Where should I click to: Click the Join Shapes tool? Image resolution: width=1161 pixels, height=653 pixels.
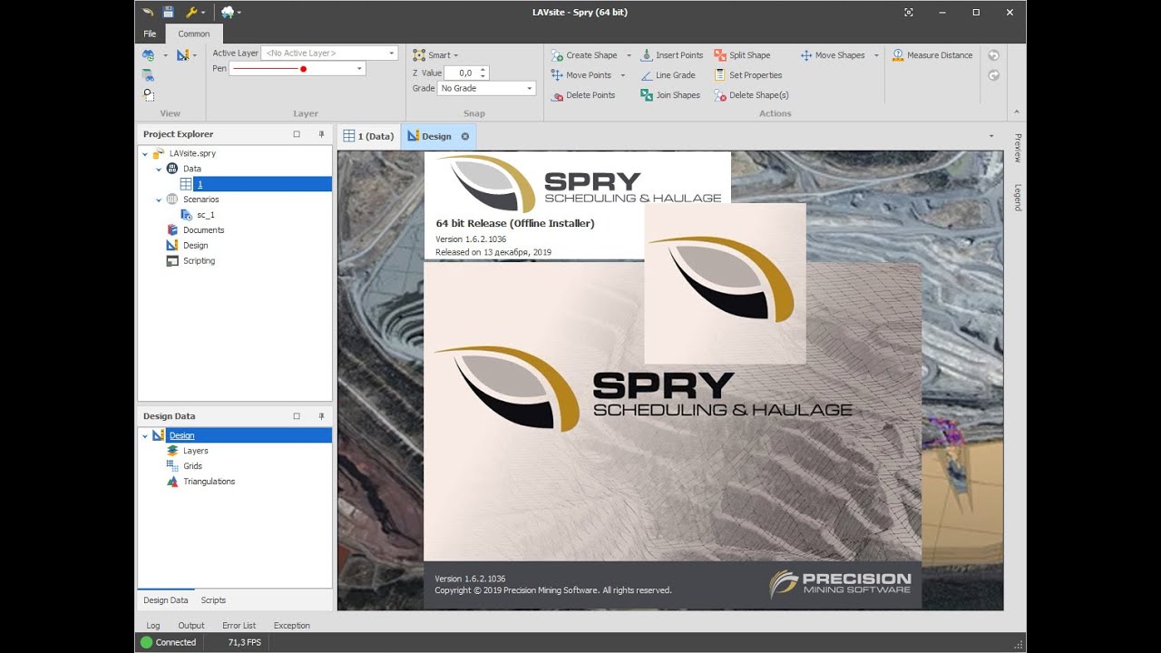coord(670,95)
